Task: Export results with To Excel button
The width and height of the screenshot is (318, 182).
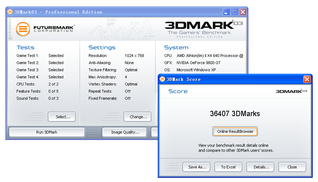Action: (x=228, y=167)
